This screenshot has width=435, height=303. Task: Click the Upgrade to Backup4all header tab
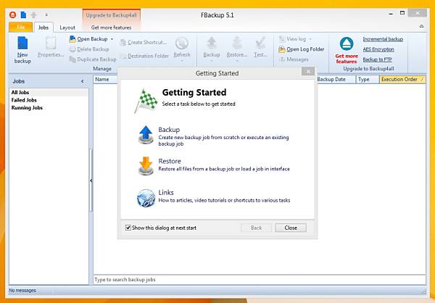tap(111, 15)
